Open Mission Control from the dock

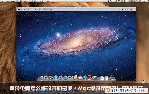point(51,78)
